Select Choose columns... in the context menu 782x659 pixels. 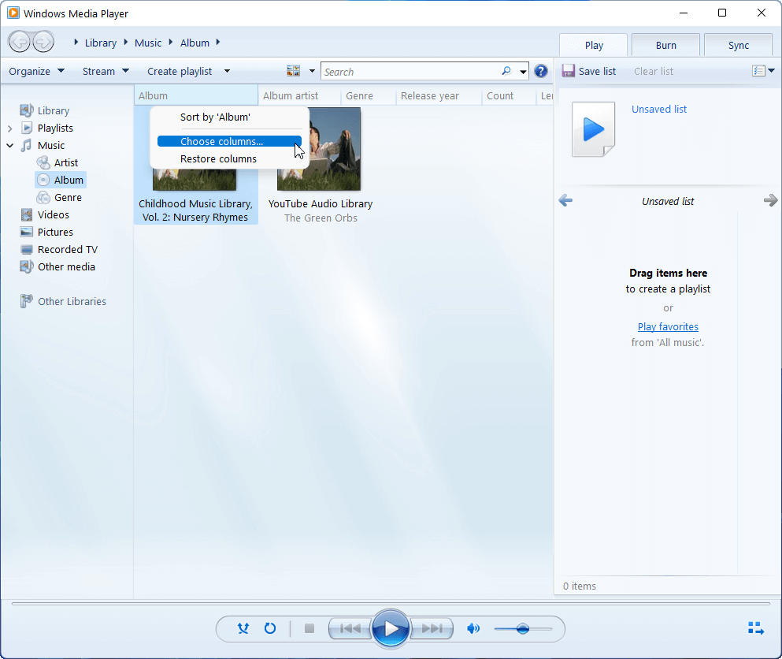pos(229,141)
